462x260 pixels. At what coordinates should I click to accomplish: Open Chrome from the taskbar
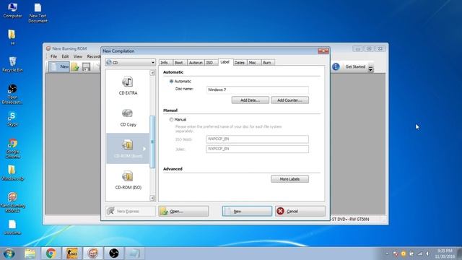coord(51,253)
